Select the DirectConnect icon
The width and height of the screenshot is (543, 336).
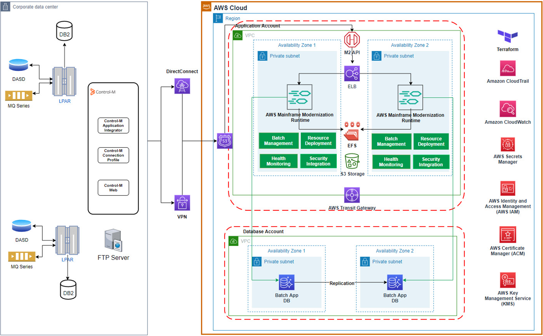[182, 86]
